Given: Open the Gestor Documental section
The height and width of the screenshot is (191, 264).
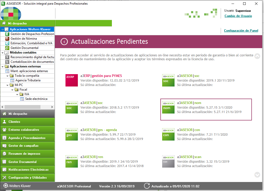Looking at the screenshot, I should tap(27, 162).
